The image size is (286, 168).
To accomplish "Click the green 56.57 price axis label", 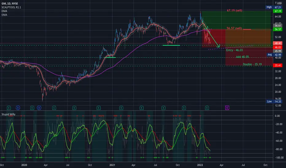I will (x=278, y=29).
